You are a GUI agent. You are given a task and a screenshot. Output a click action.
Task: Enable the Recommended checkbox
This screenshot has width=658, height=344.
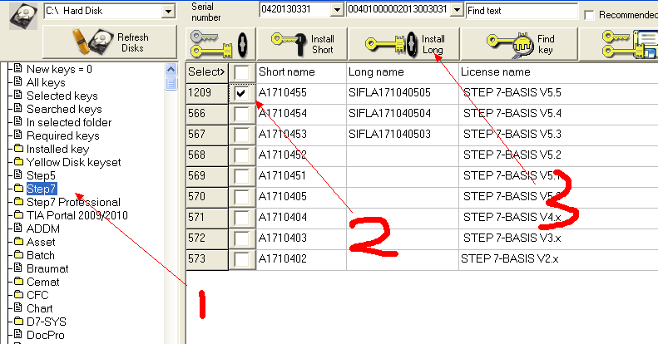[589, 15]
